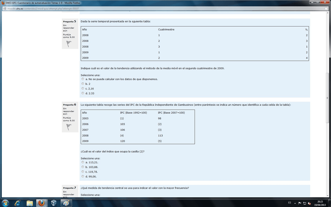This screenshot has height=207, width=331.
Task: Flag question 5 with the flag icon
Action: pyautogui.click(x=69, y=44)
